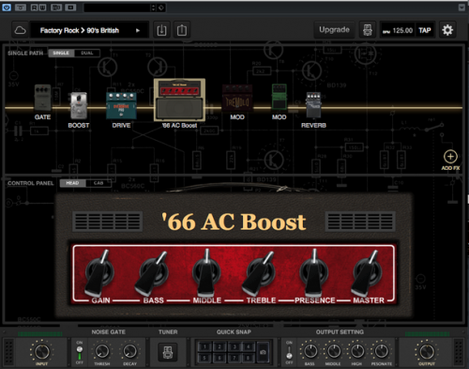
Task: Select the DRIVE pedal
Action: [121, 106]
